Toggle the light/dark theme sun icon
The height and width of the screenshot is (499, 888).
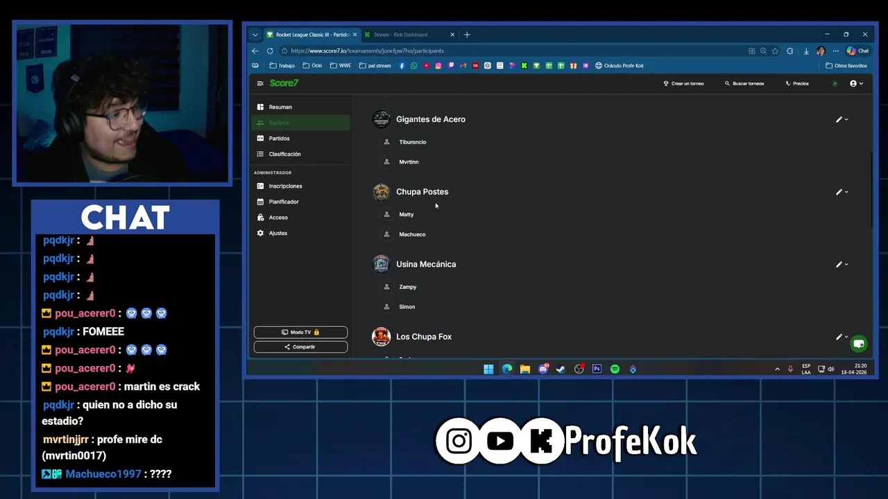coord(835,83)
